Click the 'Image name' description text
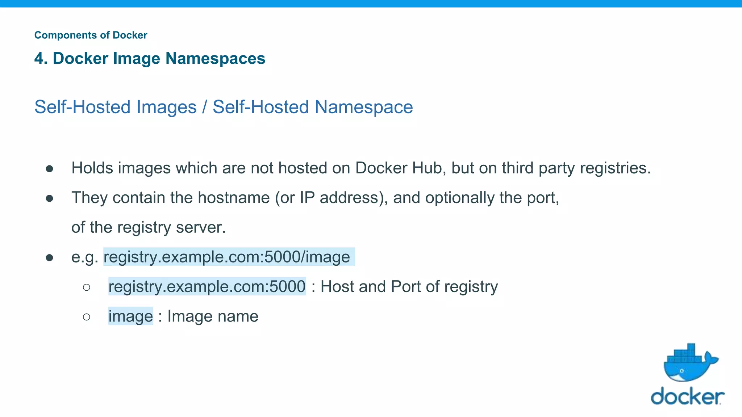This screenshot has height=417, width=742. [x=213, y=316]
